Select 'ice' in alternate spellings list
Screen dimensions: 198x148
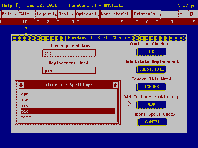pos(68,100)
